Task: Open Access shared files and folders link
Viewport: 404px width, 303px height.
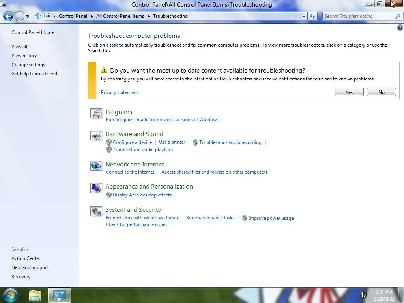Action: (214, 172)
